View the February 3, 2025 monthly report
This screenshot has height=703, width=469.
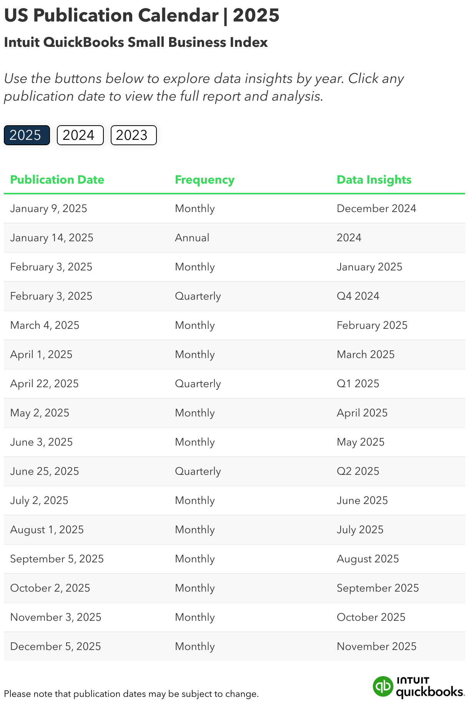(51, 267)
